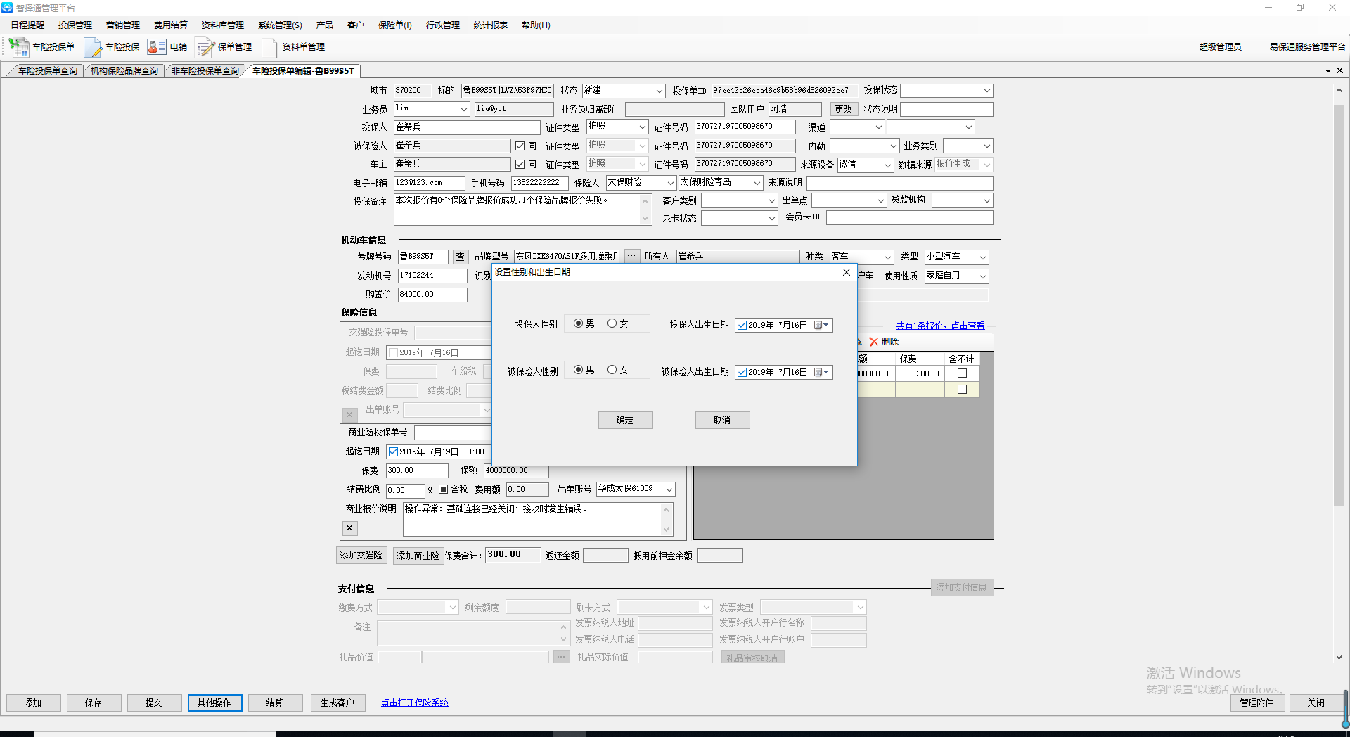
Task: Select 女 for 投保人性别
Action: point(612,323)
